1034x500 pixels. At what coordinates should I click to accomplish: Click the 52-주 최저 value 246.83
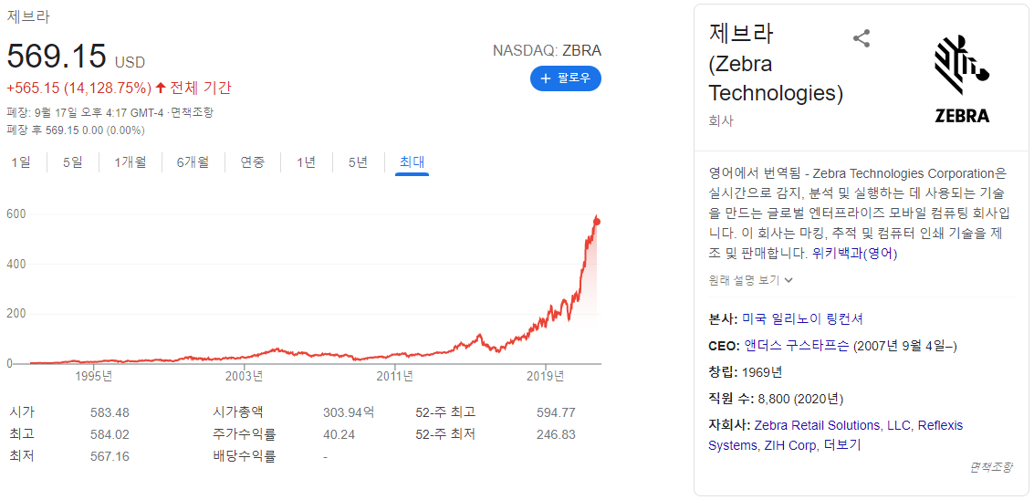[556, 434]
